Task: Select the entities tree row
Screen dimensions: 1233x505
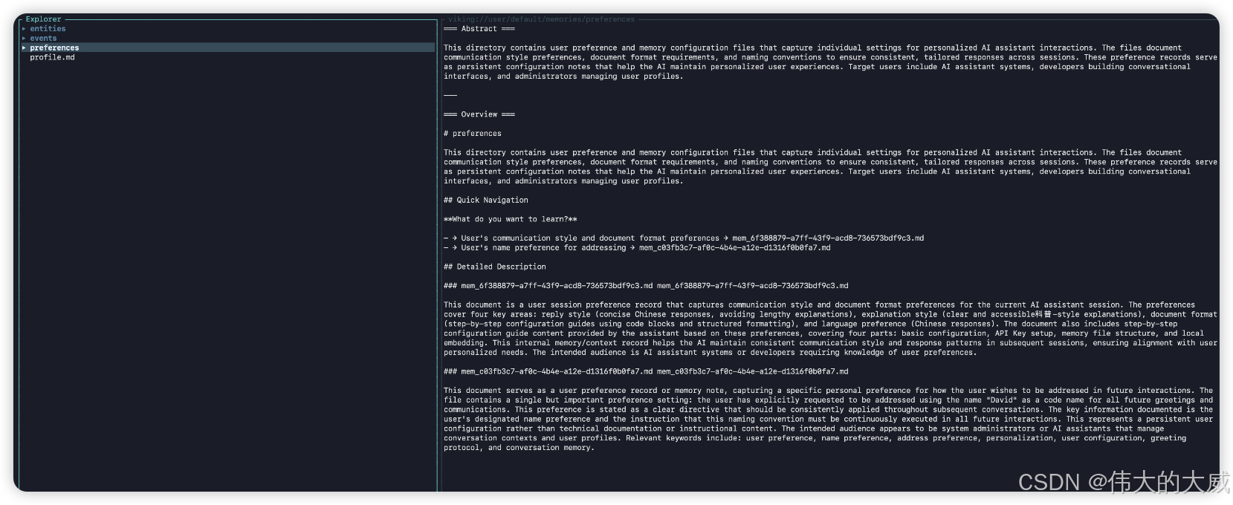Action: click(x=227, y=29)
